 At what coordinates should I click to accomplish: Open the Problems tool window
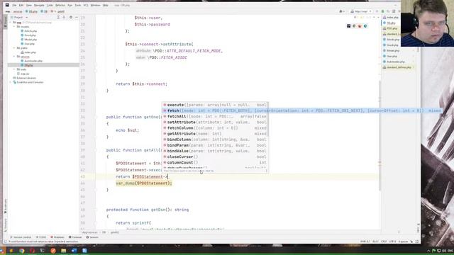coord(57,237)
